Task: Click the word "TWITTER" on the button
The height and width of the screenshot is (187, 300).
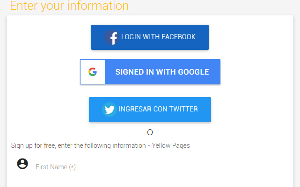Action: click(183, 109)
